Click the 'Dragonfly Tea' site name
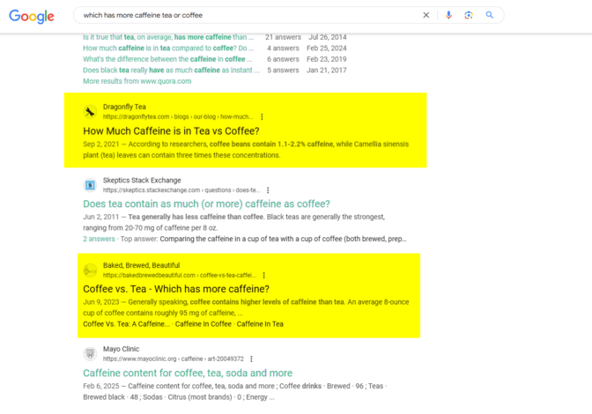Image resolution: width=592 pixels, height=414 pixels. 124,107
